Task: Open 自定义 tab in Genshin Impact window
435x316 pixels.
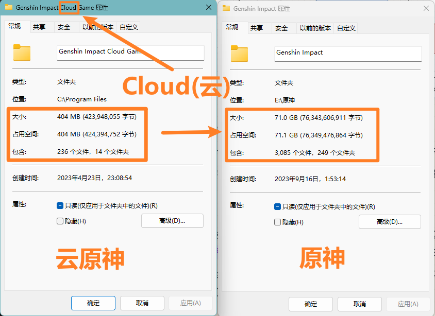Action: [346, 28]
